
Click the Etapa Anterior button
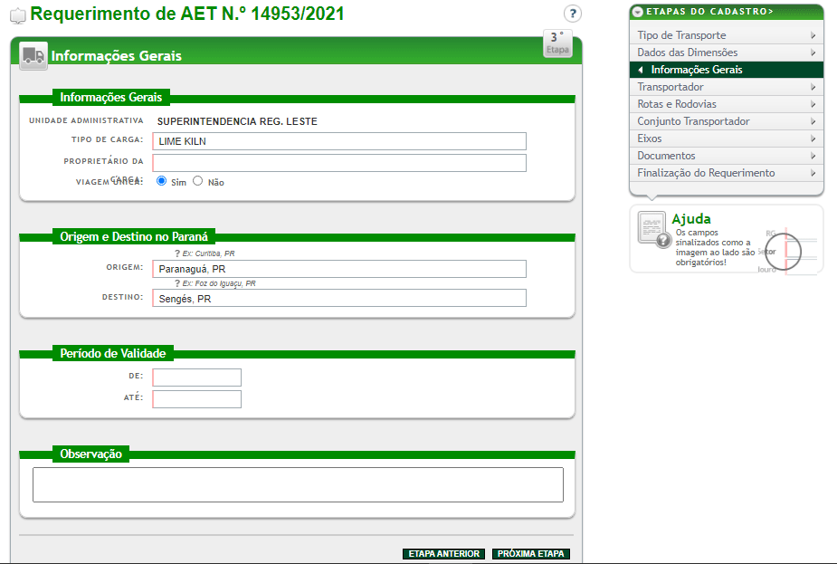pyautogui.click(x=443, y=554)
